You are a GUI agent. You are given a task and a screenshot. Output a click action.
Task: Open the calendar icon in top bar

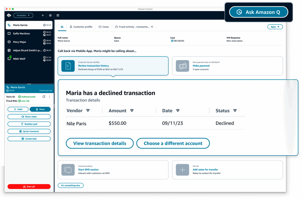(x=58, y=15)
